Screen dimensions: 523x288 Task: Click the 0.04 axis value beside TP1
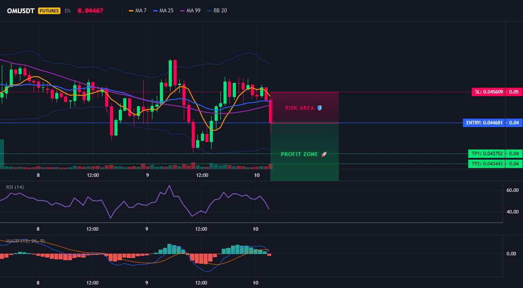(514, 154)
